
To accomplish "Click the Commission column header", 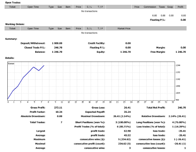I will pyautogui.click(x=150, y=7).
